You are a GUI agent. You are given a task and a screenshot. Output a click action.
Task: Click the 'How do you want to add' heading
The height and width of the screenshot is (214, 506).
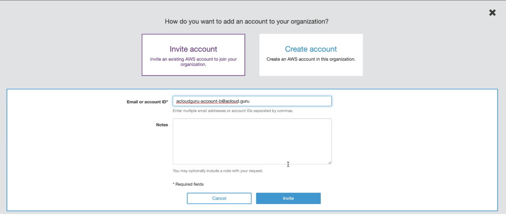tap(246, 22)
